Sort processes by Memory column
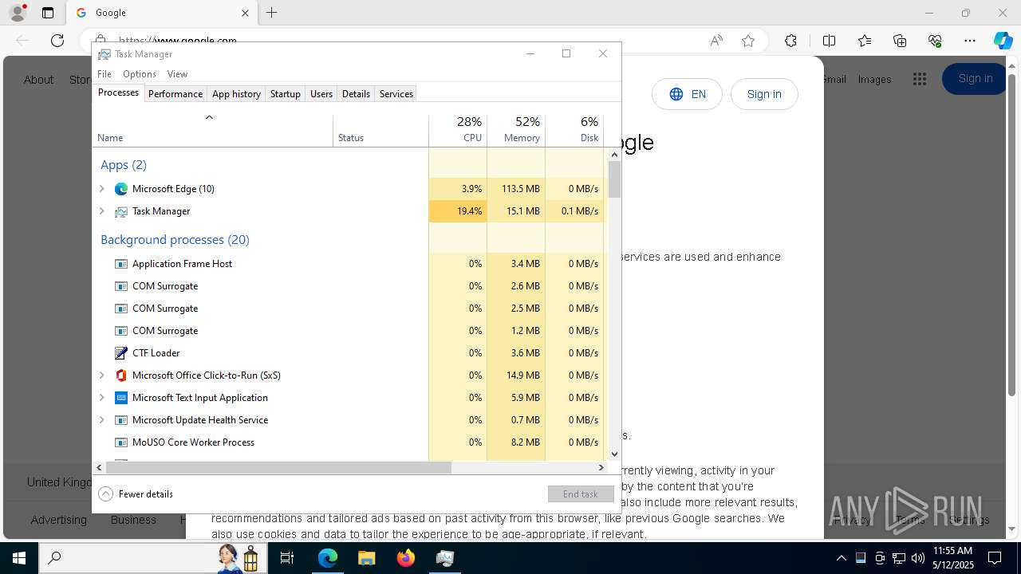 tap(516, 130)
